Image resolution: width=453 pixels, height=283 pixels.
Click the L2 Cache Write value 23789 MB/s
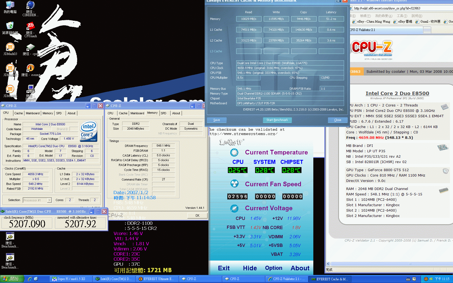coord(276,40)
